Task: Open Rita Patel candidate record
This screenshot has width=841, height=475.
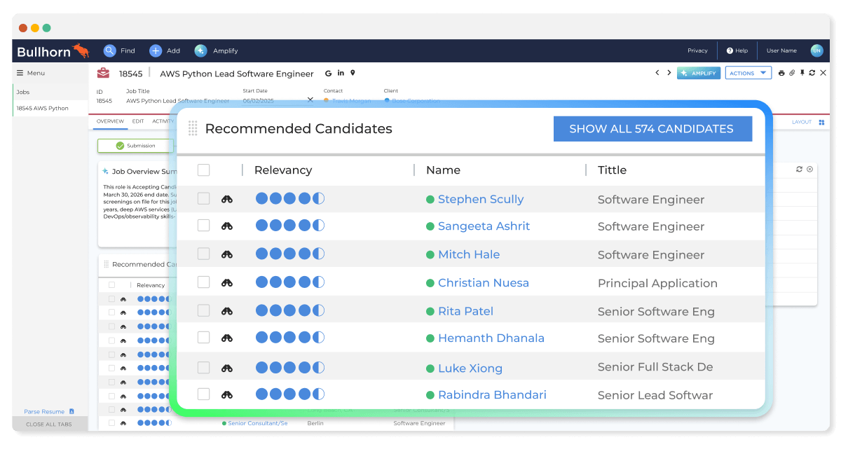Action: pos(465,311)
